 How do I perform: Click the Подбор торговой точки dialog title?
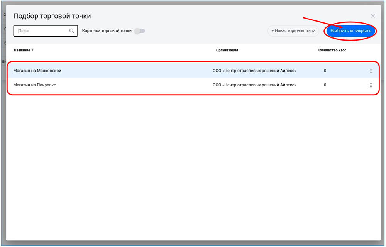pyautogui.click(x=52, y=16)
